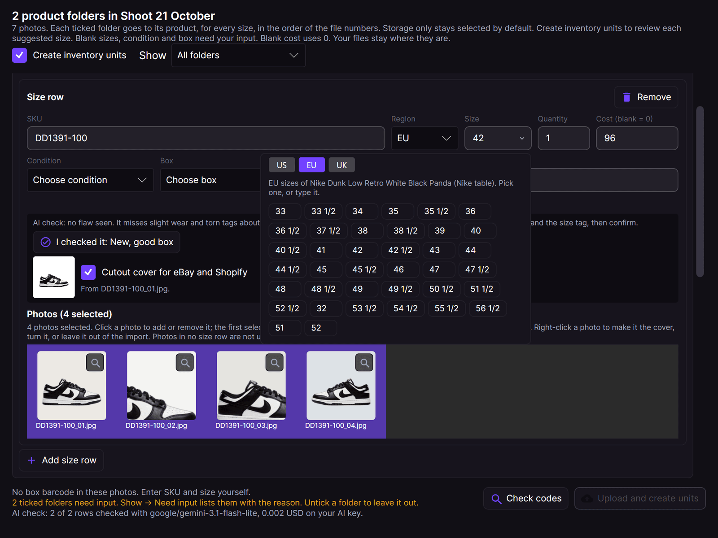Remove this size row

[x=646, y=97]
